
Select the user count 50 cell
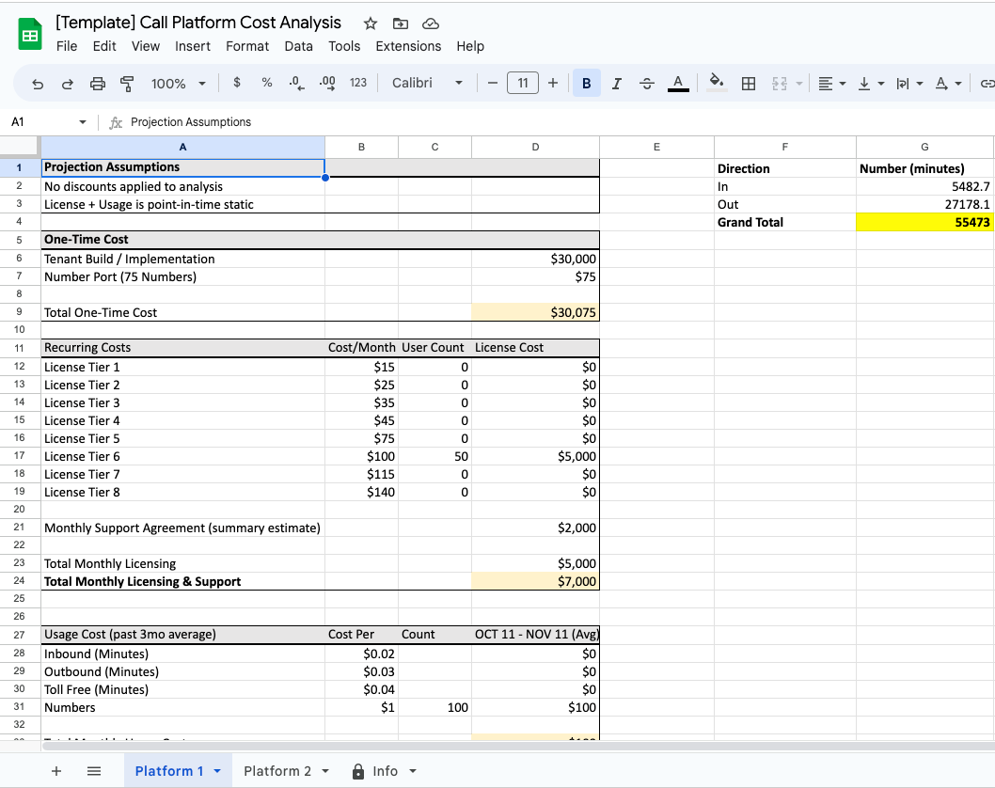tap(434, 456)
